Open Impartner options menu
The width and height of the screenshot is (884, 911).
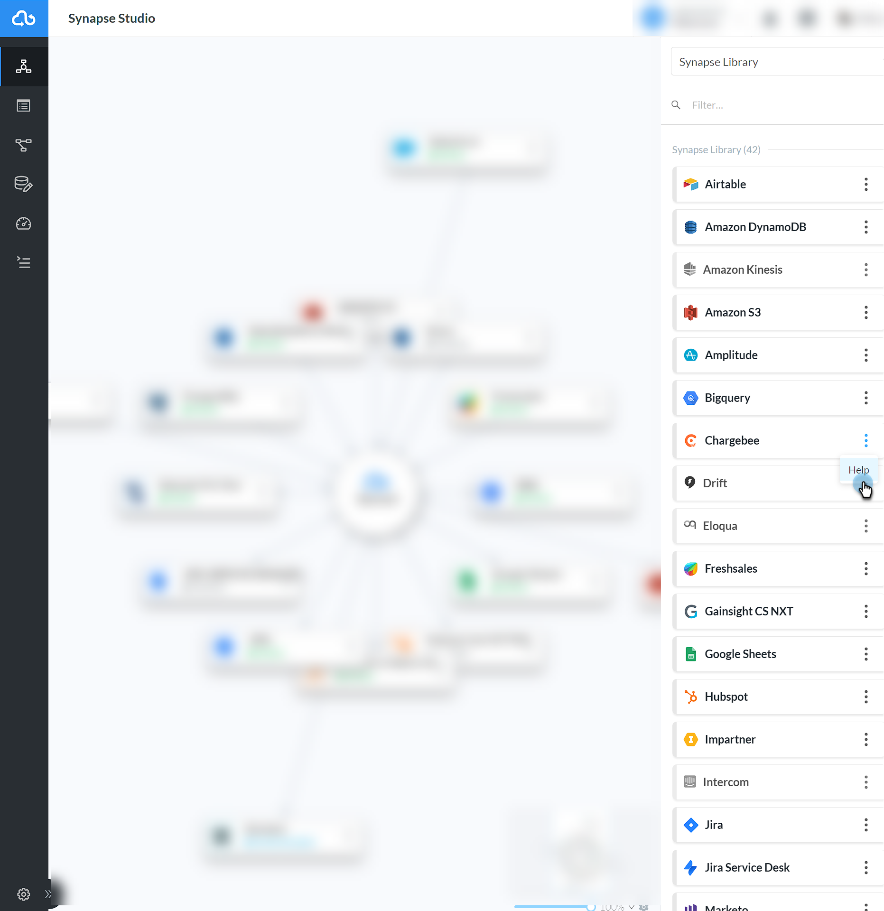866,739
